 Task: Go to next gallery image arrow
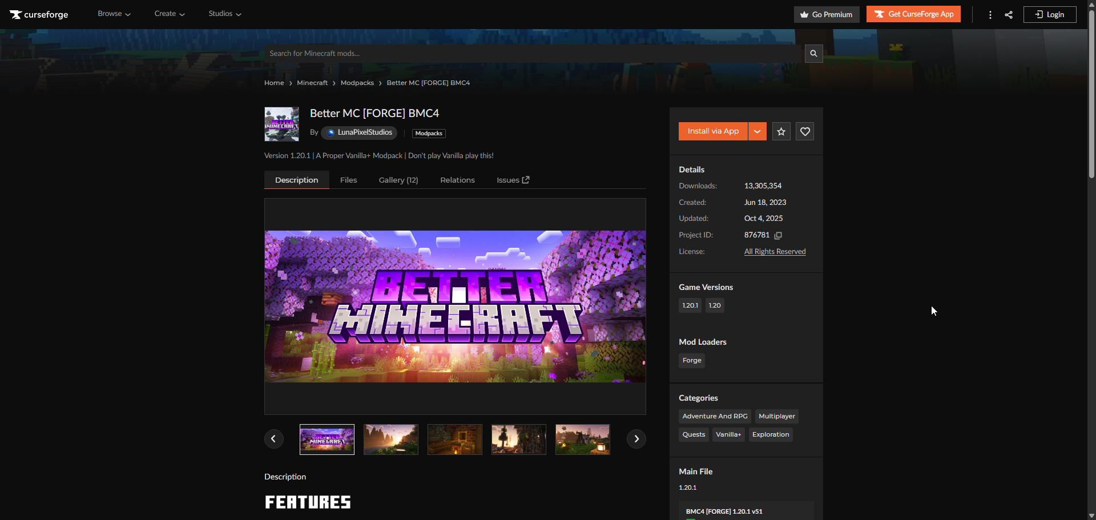pyautogui.click(x=636, y=439)
